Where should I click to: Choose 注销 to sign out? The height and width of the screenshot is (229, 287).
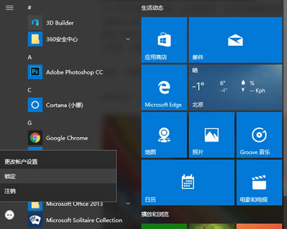58,191
